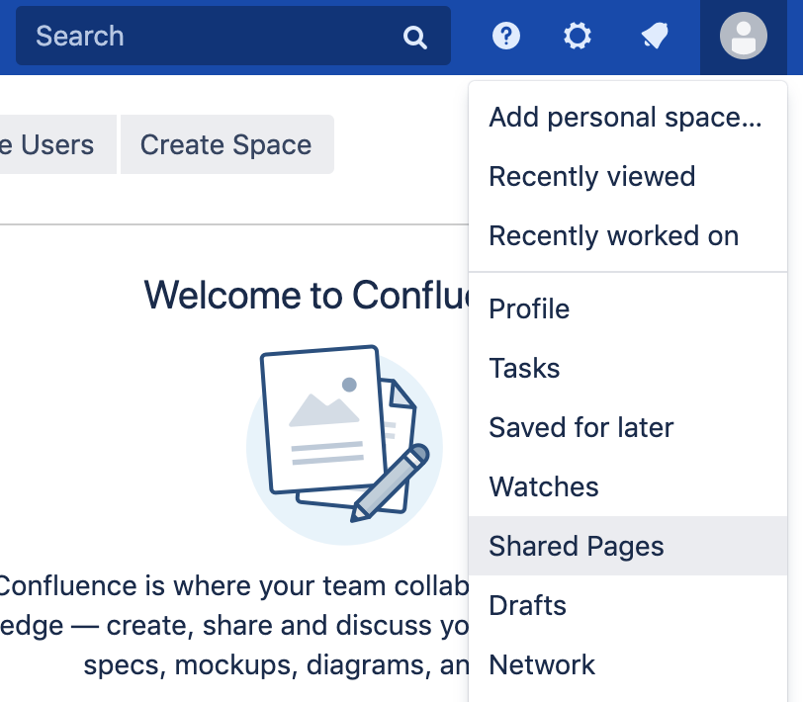Select Network in the user menu
The width and height of the screenshot is (803, 702).
tap(627, 664)
